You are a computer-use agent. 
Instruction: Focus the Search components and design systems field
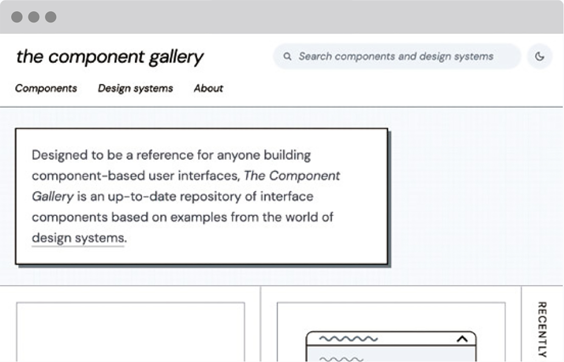click(x=396, y=56)
